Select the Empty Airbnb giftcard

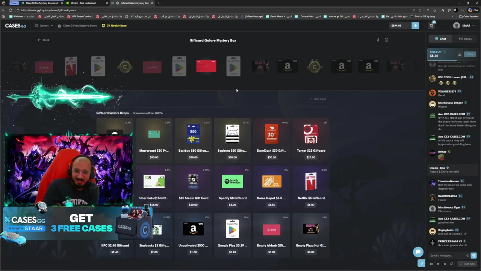click(271, 235)
